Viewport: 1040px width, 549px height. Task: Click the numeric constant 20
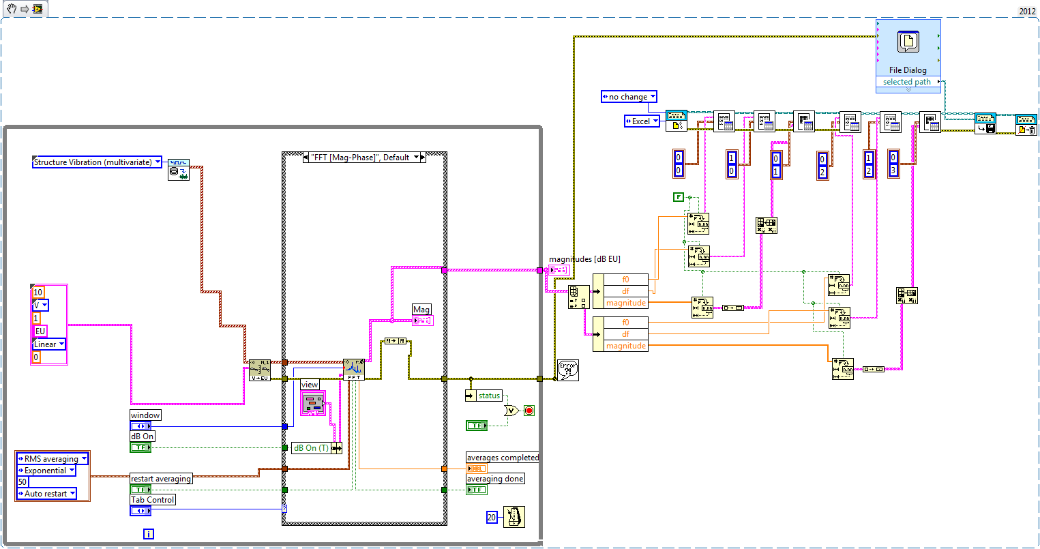(492, 517)
